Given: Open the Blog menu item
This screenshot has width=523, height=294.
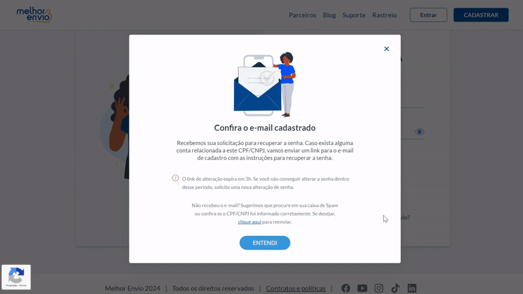Looking at the screenshot, I should coord(329,15).
